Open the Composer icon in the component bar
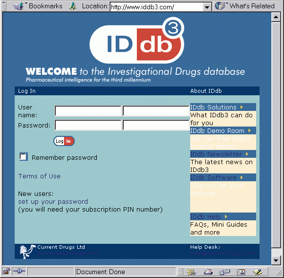The image size is (284, 278). pyautogui.click(x=258, y=272)
